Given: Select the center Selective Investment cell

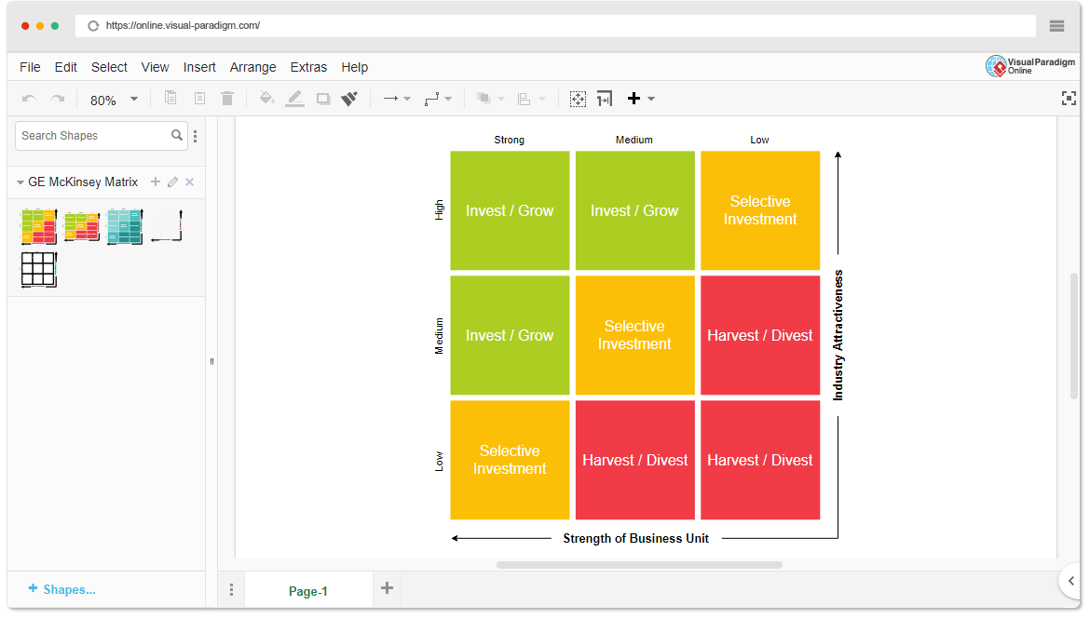Looking at the screenshot, I should coord(634,335).
